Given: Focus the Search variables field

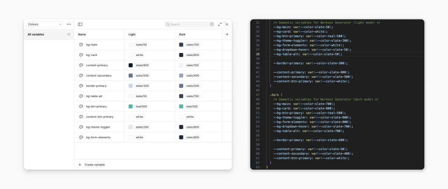Looking at the screenshot, I should coord(188,24).
